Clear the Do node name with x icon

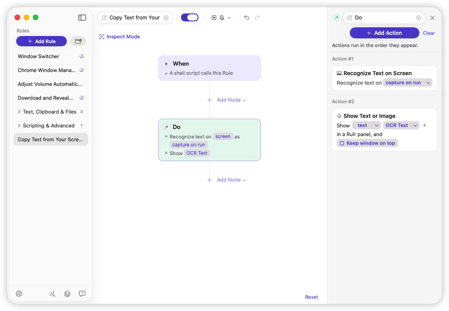pos(418,18)
